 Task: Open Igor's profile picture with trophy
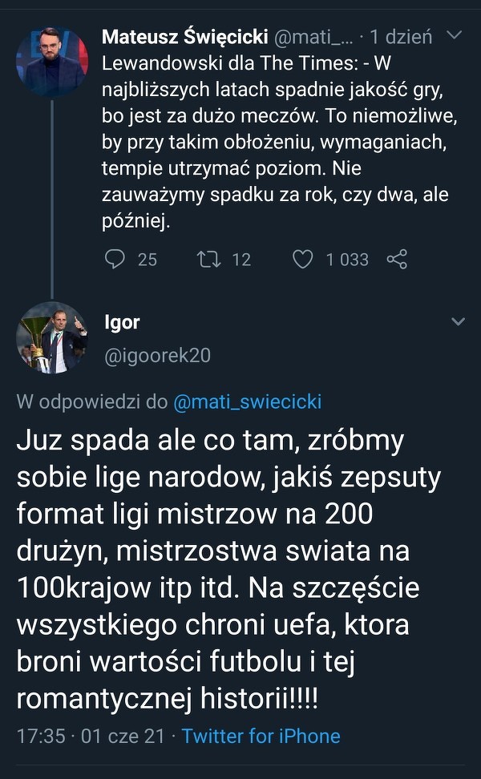point(52,337)
